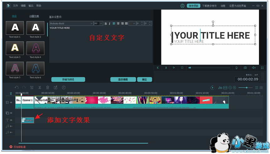Increase the first spacing stepper value
The width and height of the screenshot is (270, 154).
click(142, 22)
